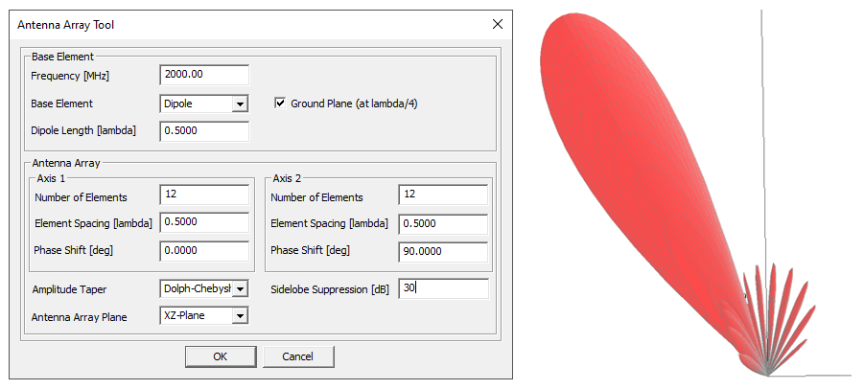
Task: Close the Antenna Array Tool dialog
Action: point(496,24)
